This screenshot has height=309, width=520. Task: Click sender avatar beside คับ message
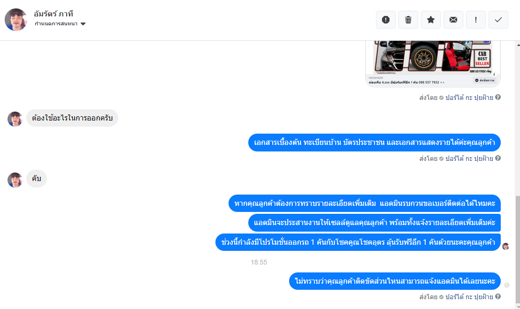tap(15, 180)
